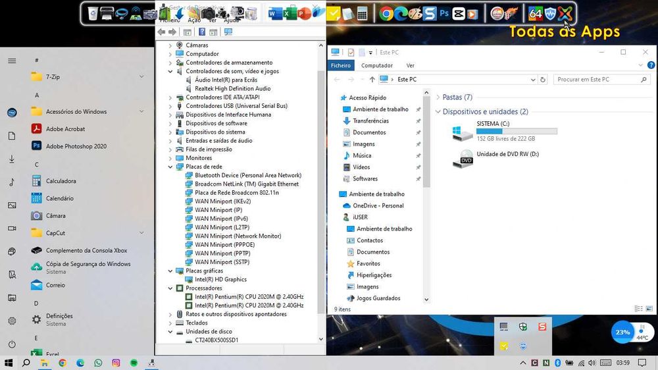Open the Ação menu in Device Manager

click(x=194, y=20)
